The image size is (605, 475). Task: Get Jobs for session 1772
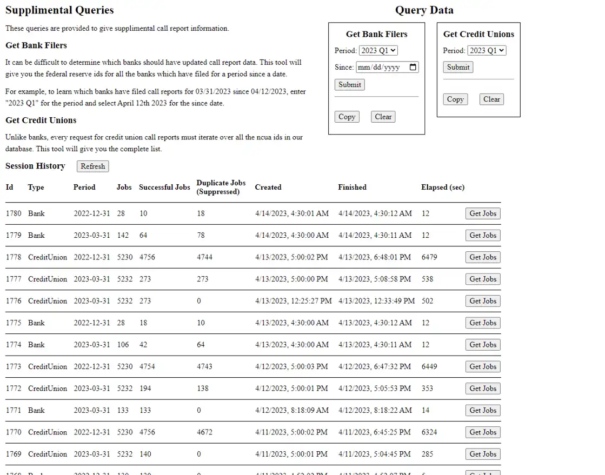pos(483,388)
